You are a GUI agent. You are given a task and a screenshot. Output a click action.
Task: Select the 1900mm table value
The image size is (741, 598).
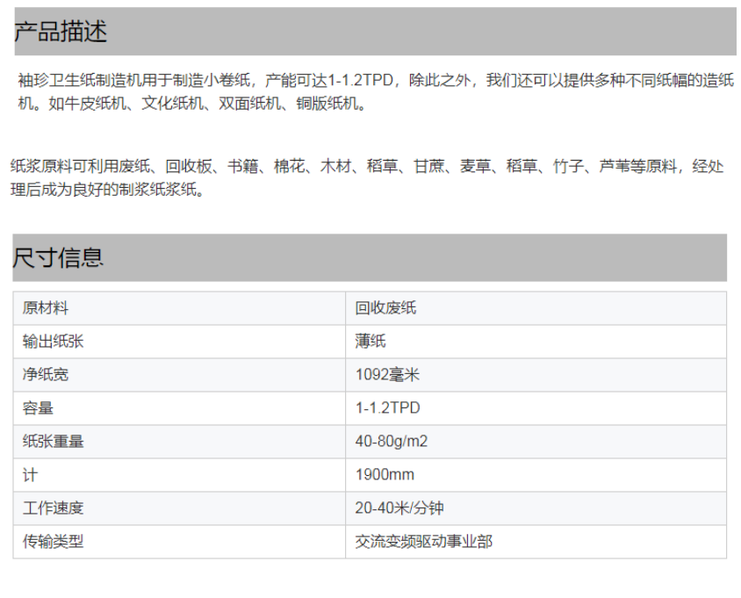(385, 475)
